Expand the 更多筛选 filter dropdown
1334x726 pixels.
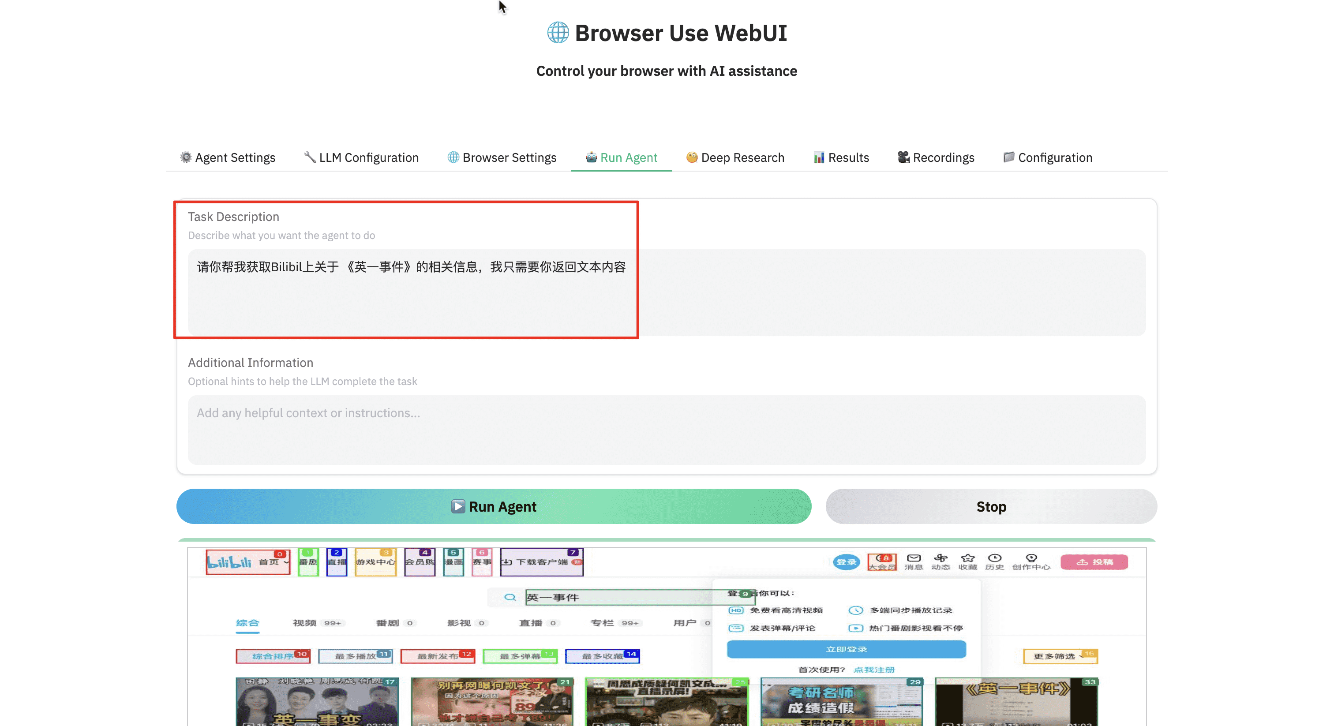1060,657
